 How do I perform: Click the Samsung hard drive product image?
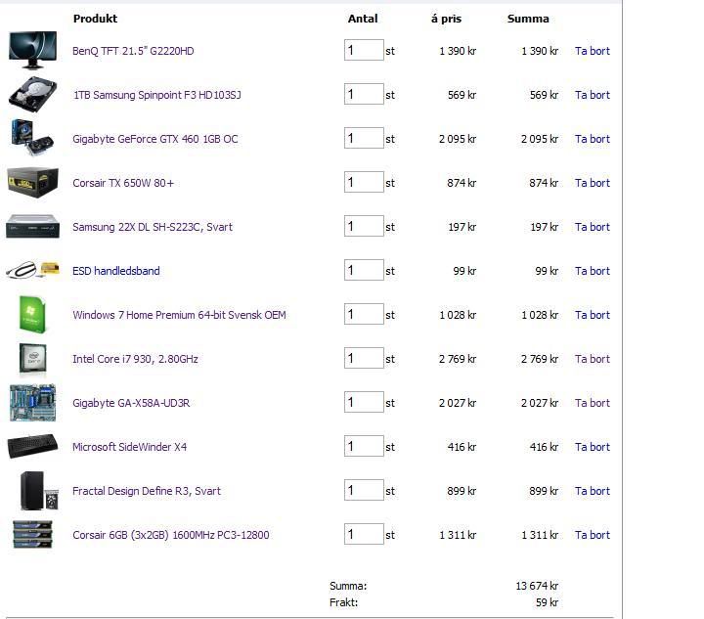32,94
